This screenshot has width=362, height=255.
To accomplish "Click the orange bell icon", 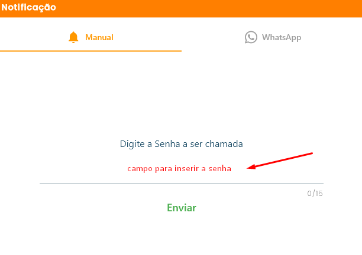I will [x=73, y=37].
